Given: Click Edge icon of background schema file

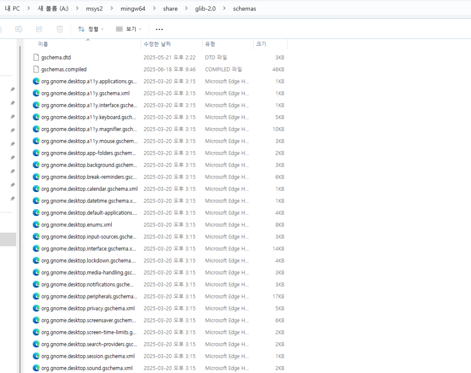Looking at the screenshot, I should [36, 165].
